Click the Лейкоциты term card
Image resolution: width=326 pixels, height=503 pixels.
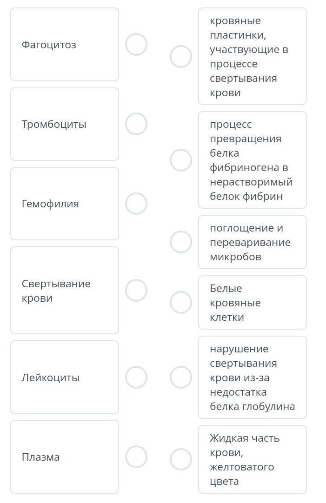[x=65, y=377]
